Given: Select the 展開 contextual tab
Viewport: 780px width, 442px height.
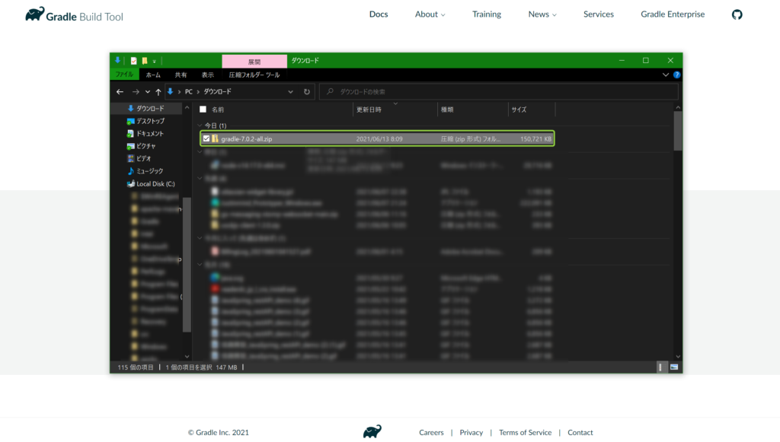Looking at the screenshot, I should [x=254, y=62].
